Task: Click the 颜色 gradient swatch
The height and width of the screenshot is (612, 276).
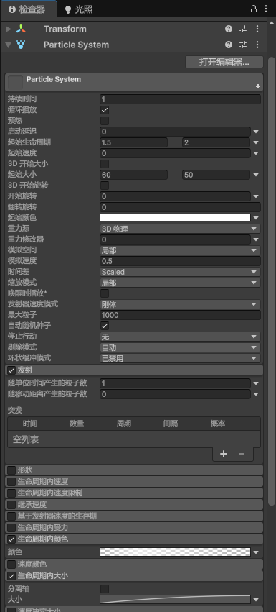Action: point(175,552)
